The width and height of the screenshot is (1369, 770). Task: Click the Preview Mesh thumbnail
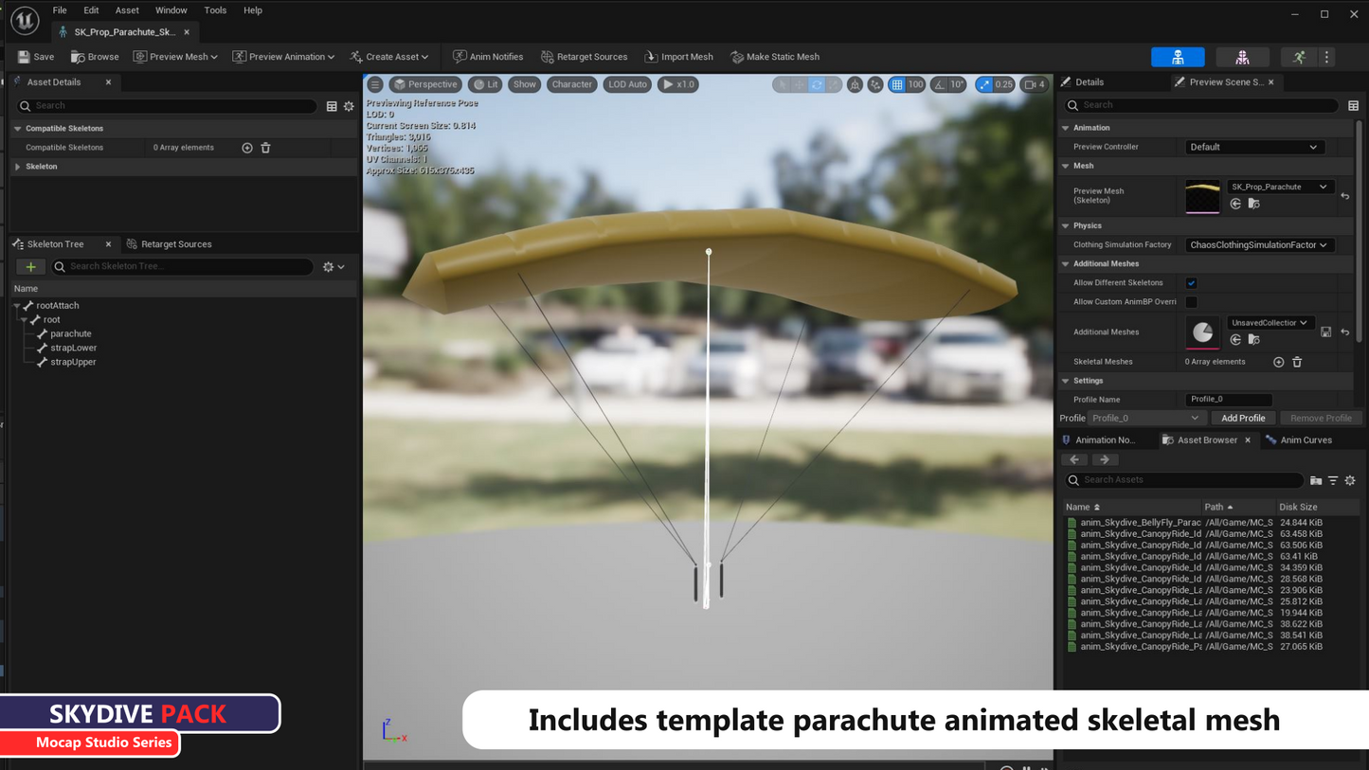[x=1202, y=196]
